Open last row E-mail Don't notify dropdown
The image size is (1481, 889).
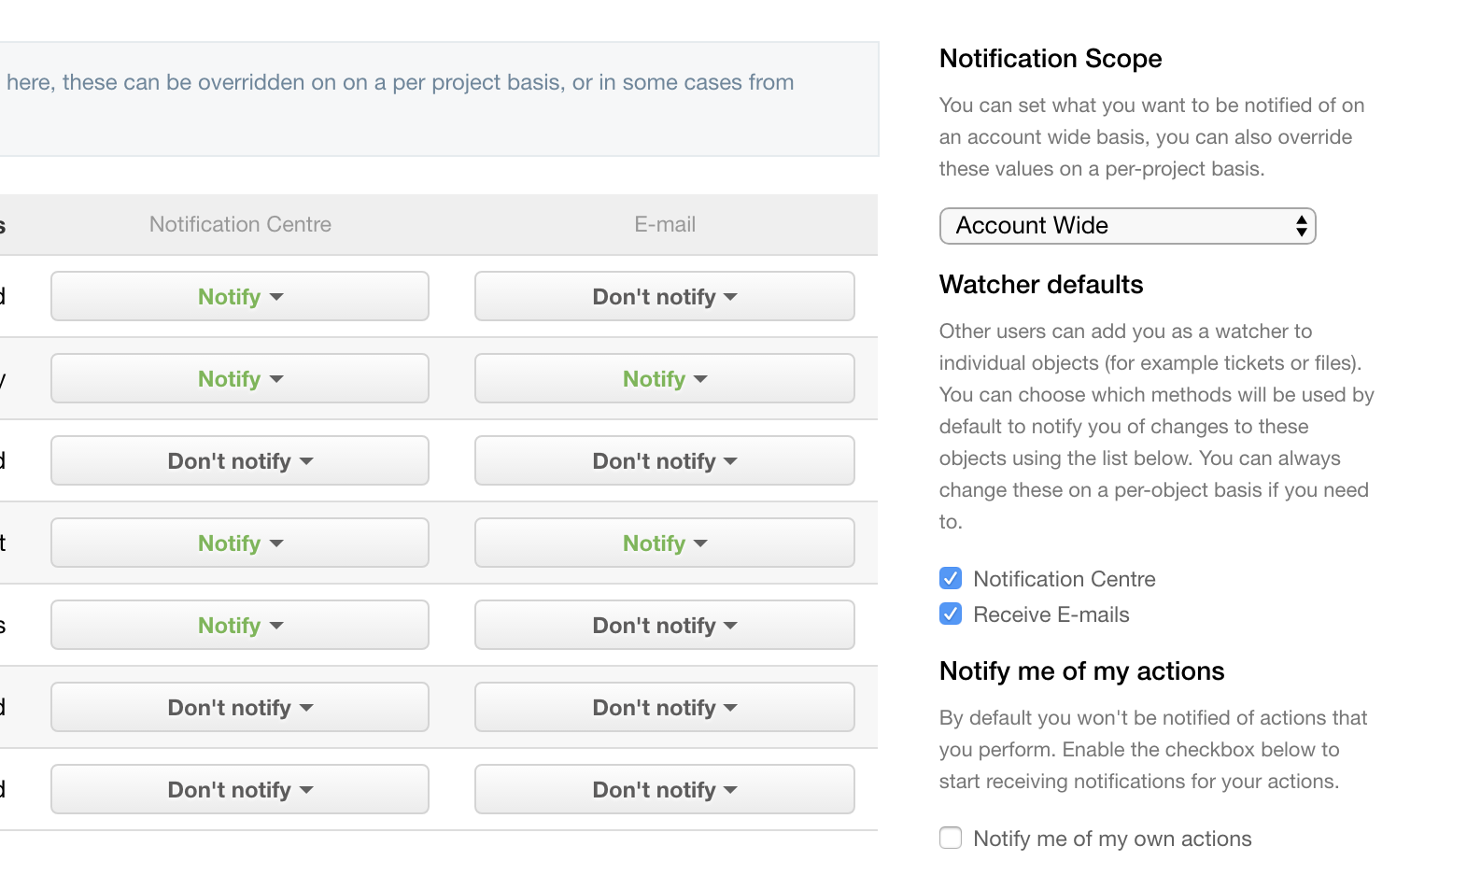(664, 790)
